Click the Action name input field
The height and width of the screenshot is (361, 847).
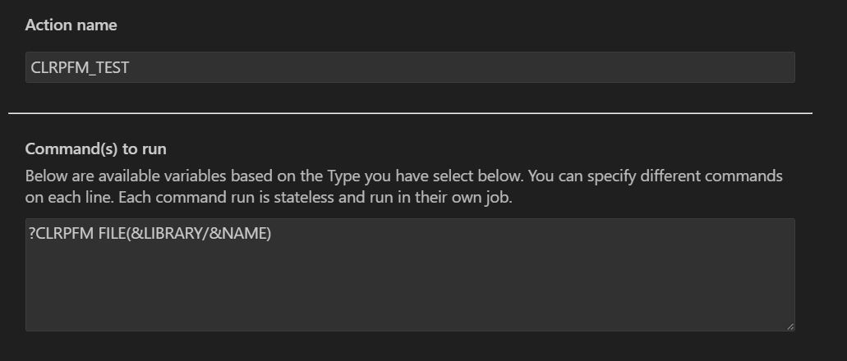[x=409, y=67]
